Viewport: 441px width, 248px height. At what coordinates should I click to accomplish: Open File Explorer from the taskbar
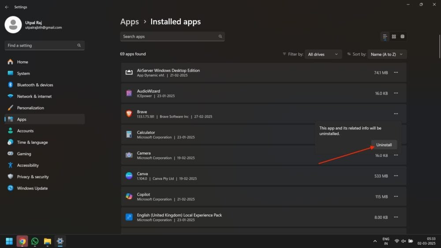coord(47,241)
